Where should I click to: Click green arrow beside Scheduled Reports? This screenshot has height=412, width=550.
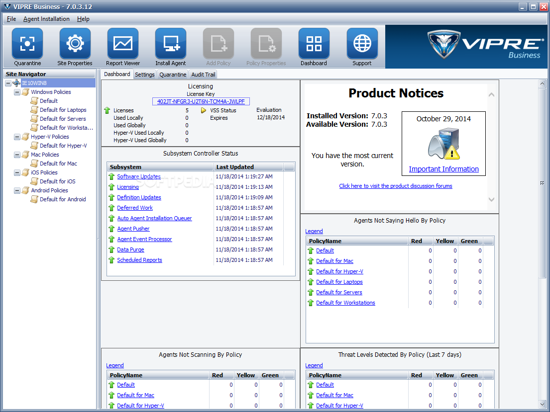click(111, 260)
